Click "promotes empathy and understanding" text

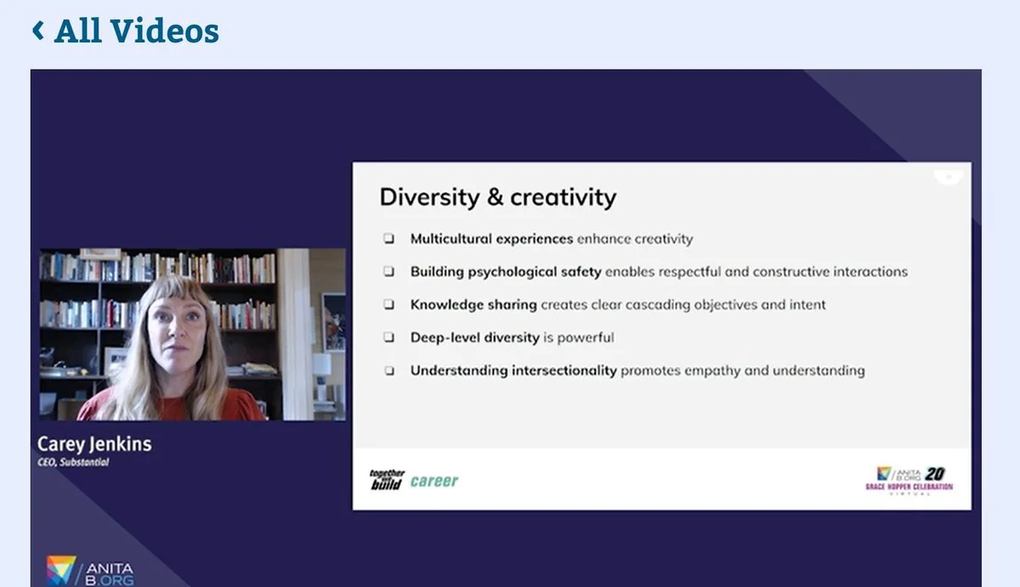click(x=743, y=370)
